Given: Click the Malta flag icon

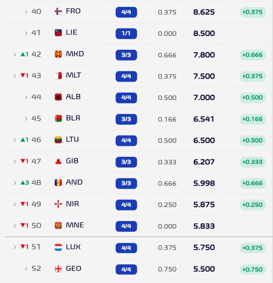Looking at the screenshot, I should tap(58, 75).
